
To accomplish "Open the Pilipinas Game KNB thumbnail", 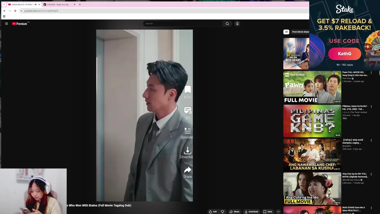I will [312, 121].
